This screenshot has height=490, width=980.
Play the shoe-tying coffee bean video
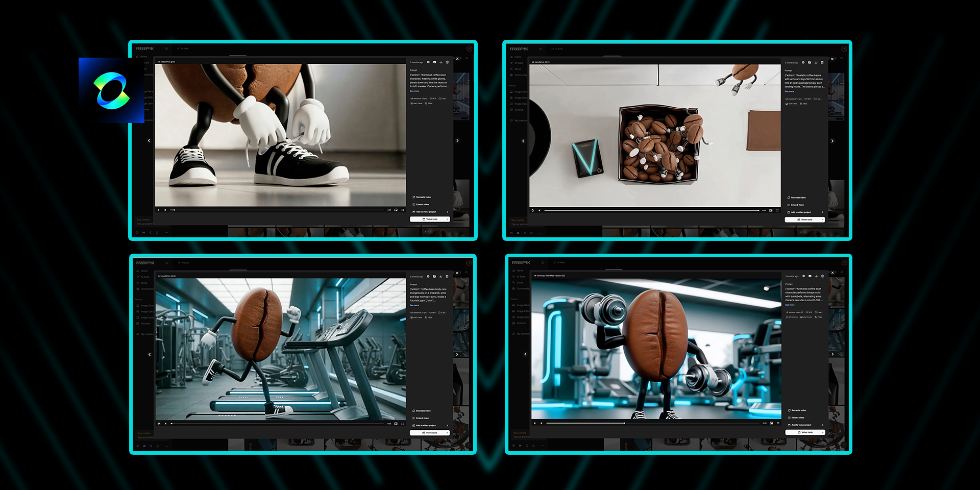[x=159, y=210]
